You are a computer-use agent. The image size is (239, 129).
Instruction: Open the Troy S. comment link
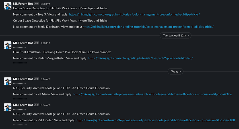click(x=134, y=14)
